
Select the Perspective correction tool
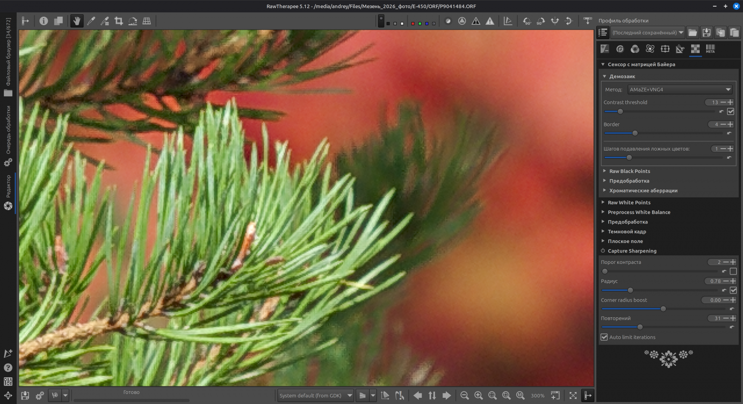pyautogui.click(x=147, y=21)
